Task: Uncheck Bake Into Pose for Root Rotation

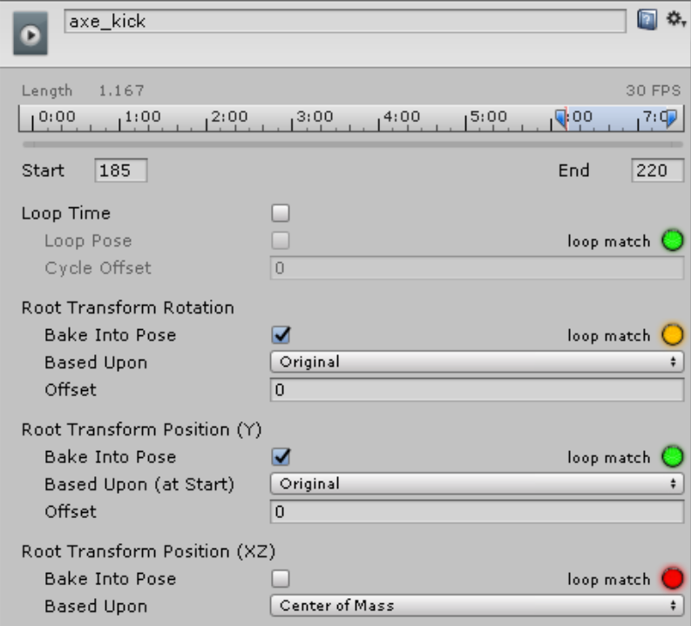Action: [x=281, y=335]
